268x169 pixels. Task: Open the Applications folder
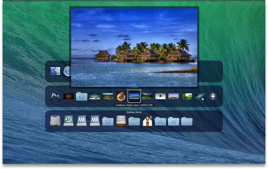[160, 121]
